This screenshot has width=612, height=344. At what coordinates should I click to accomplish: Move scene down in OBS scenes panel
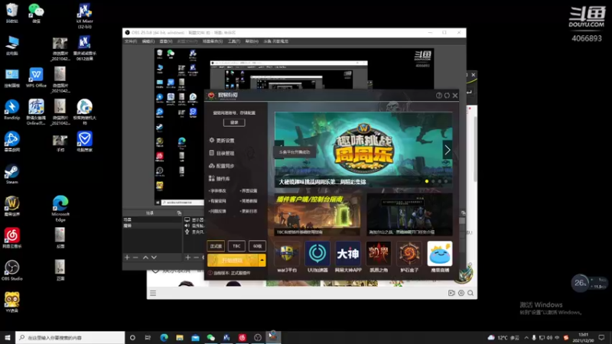154,258
